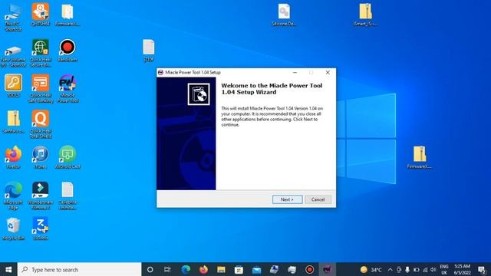Select the Miracle Power Tool desktop shortcut
Viewport: 491px width, 276px height.
[x=68, y=89]
